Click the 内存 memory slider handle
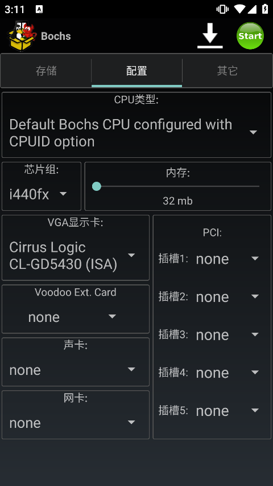Screen dimensions: 273x486 [x=97, y=186]
